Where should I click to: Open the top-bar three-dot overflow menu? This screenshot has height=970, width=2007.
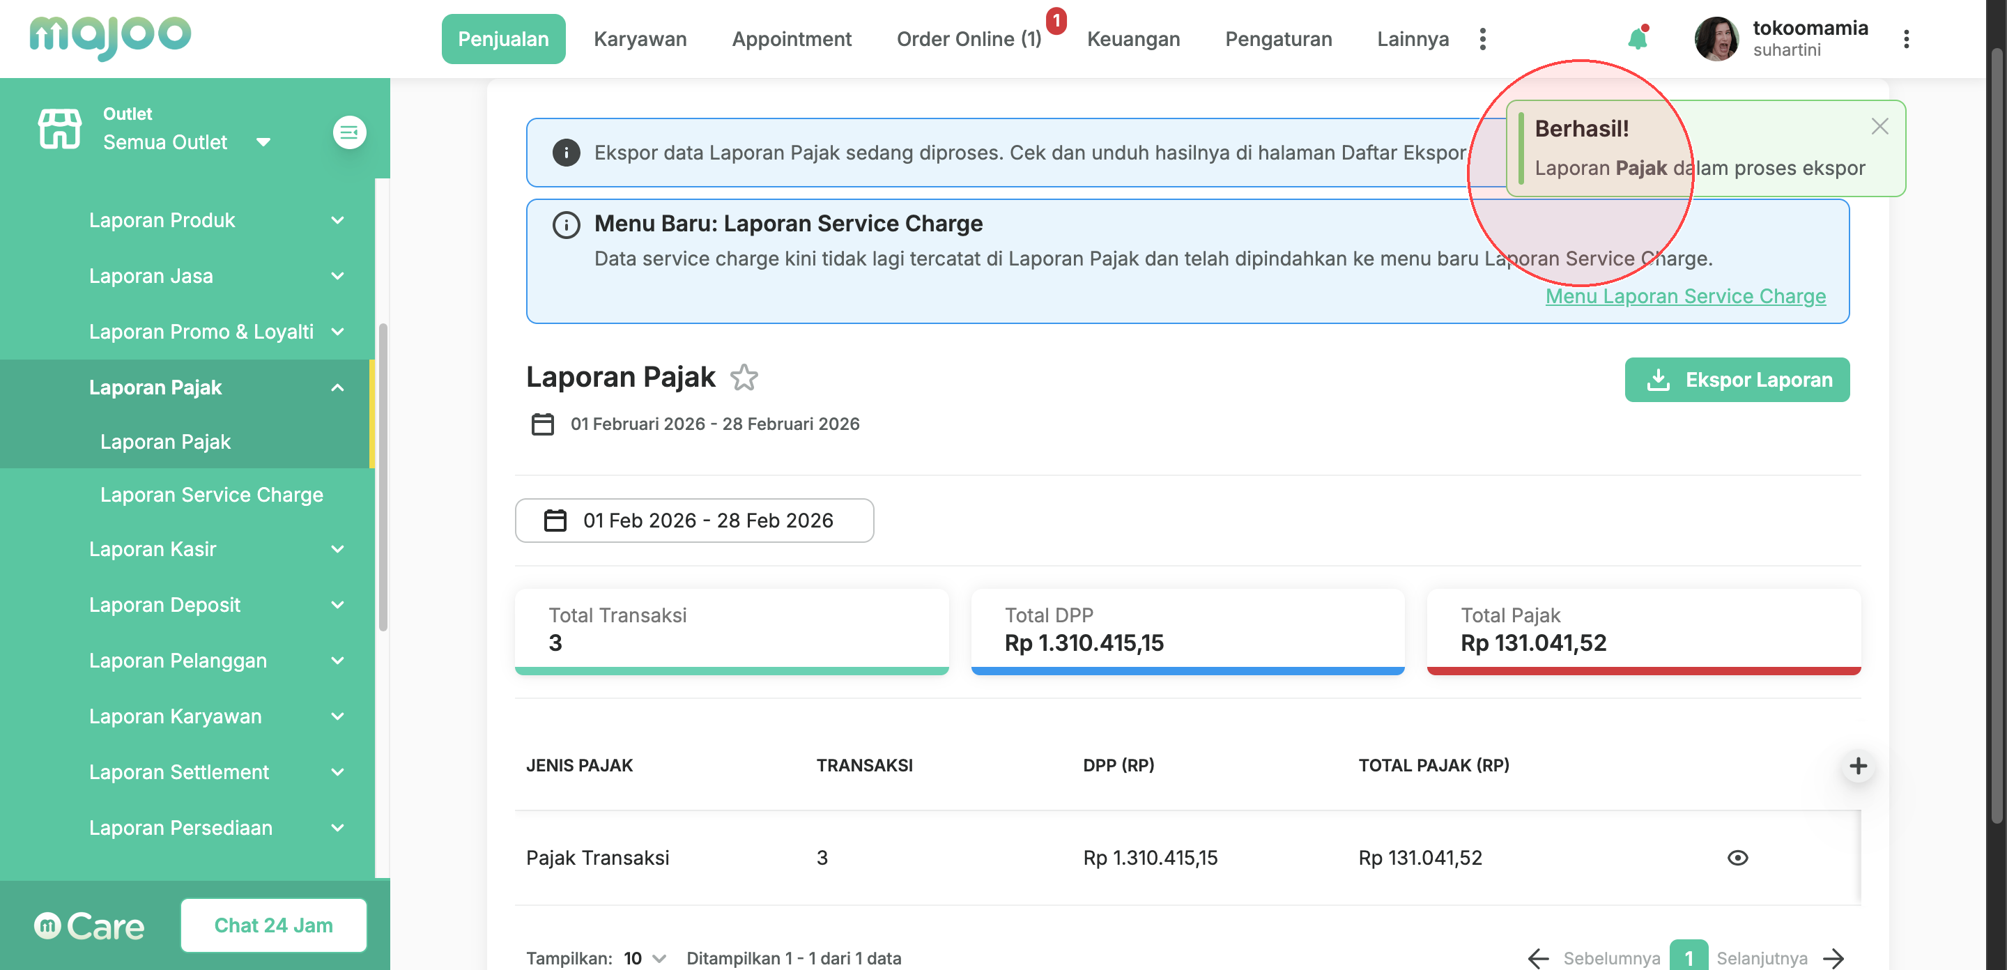(1482, 39)
